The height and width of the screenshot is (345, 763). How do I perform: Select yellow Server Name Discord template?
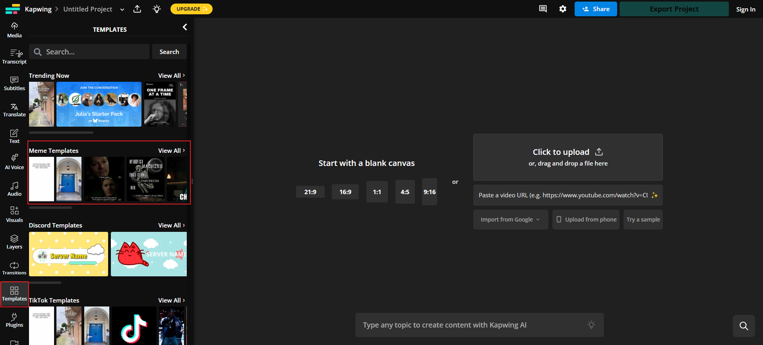pyautogui.click(x=68, y=254)
